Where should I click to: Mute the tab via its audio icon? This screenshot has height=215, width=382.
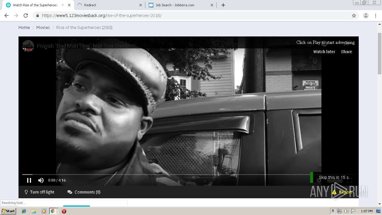click(x=63, y=5)
